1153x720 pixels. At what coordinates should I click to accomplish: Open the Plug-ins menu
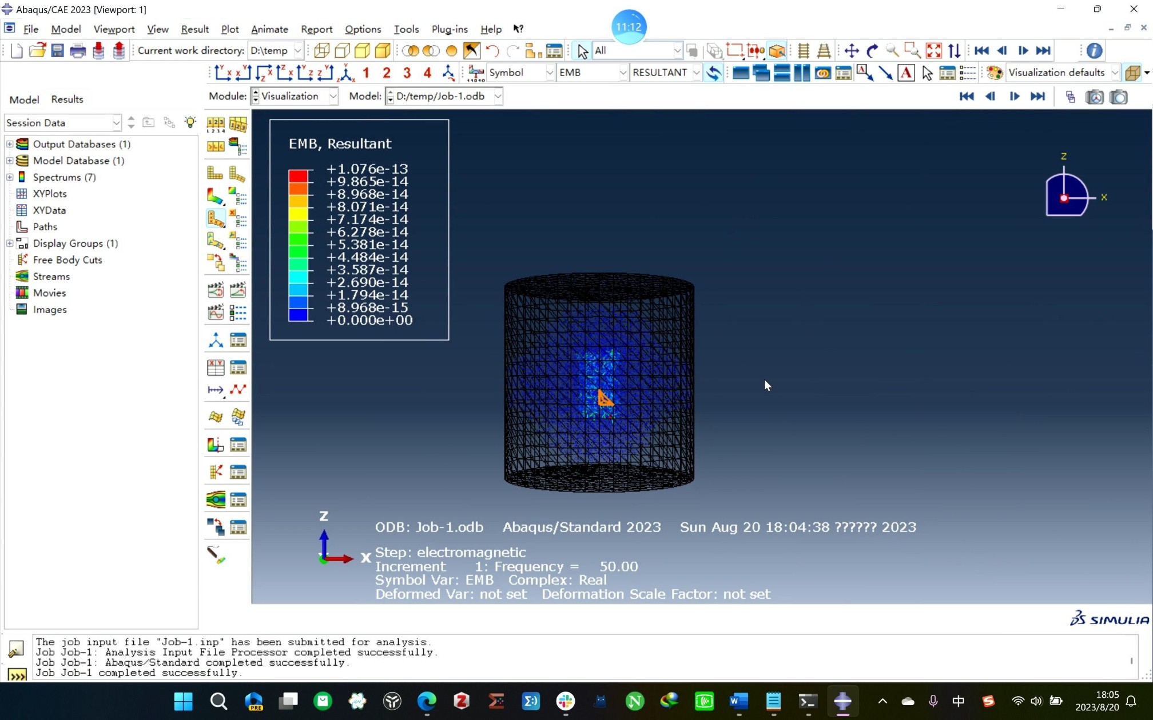pos(449,29)
